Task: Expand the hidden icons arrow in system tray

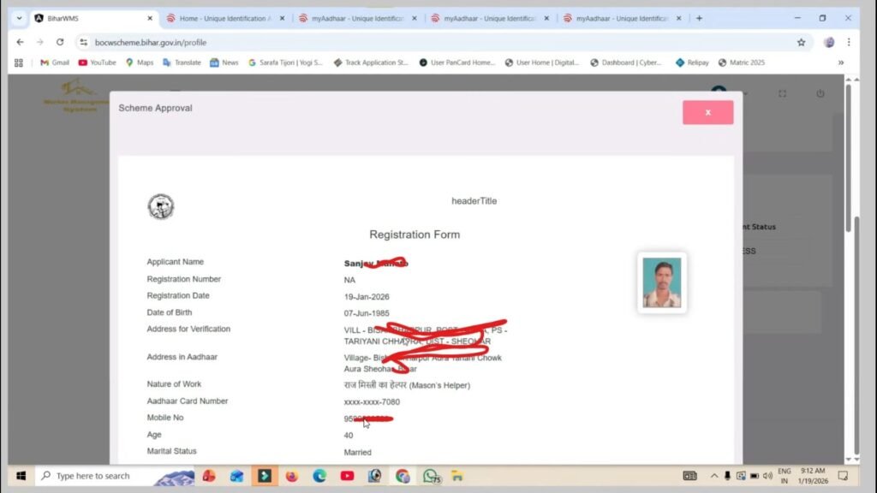Action: click(714, 475)
